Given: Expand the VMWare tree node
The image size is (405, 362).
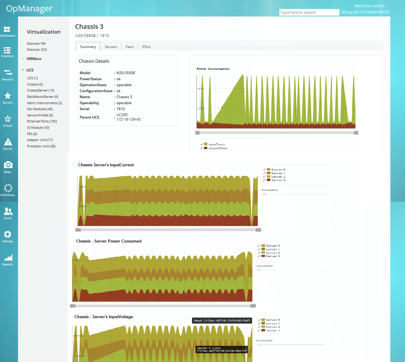Looking at the screenshot, I should pos(23,59).
